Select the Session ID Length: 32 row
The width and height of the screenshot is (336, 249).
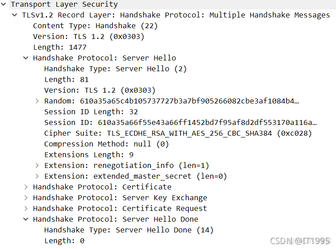pos(91,112)
